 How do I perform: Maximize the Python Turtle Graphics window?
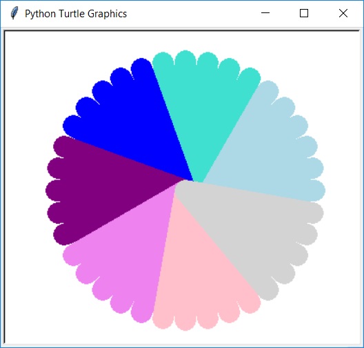point(304,13)
